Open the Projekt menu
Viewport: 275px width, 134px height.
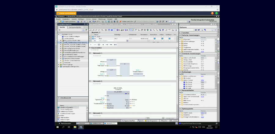pyautogui.click(x=58, y=19)
